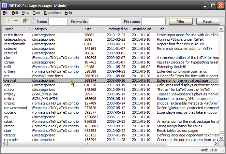Click the horizontal scrollbar thumb

[88, 144]
